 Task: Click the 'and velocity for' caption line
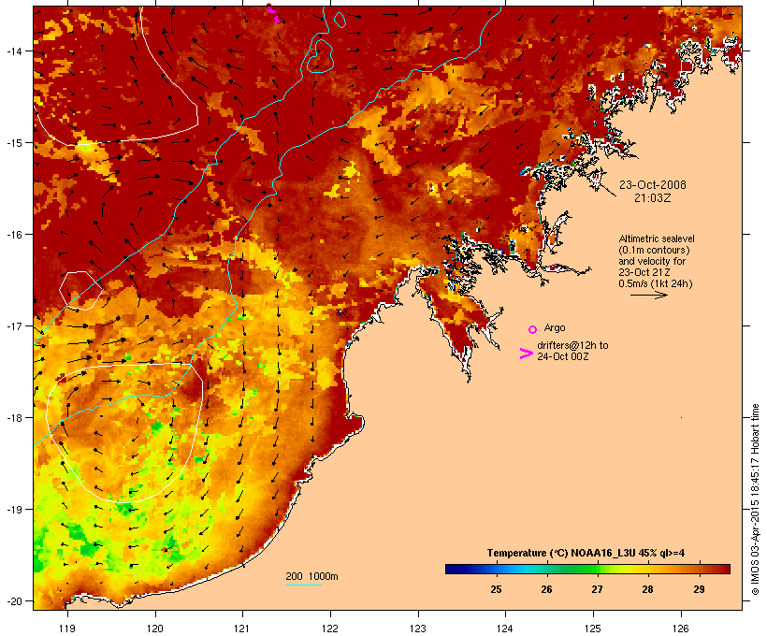point(652,261)
